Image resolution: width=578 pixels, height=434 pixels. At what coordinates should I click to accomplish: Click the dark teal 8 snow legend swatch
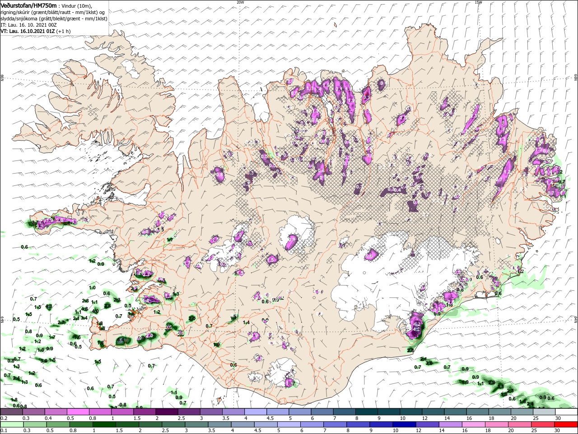pos(366,412)
